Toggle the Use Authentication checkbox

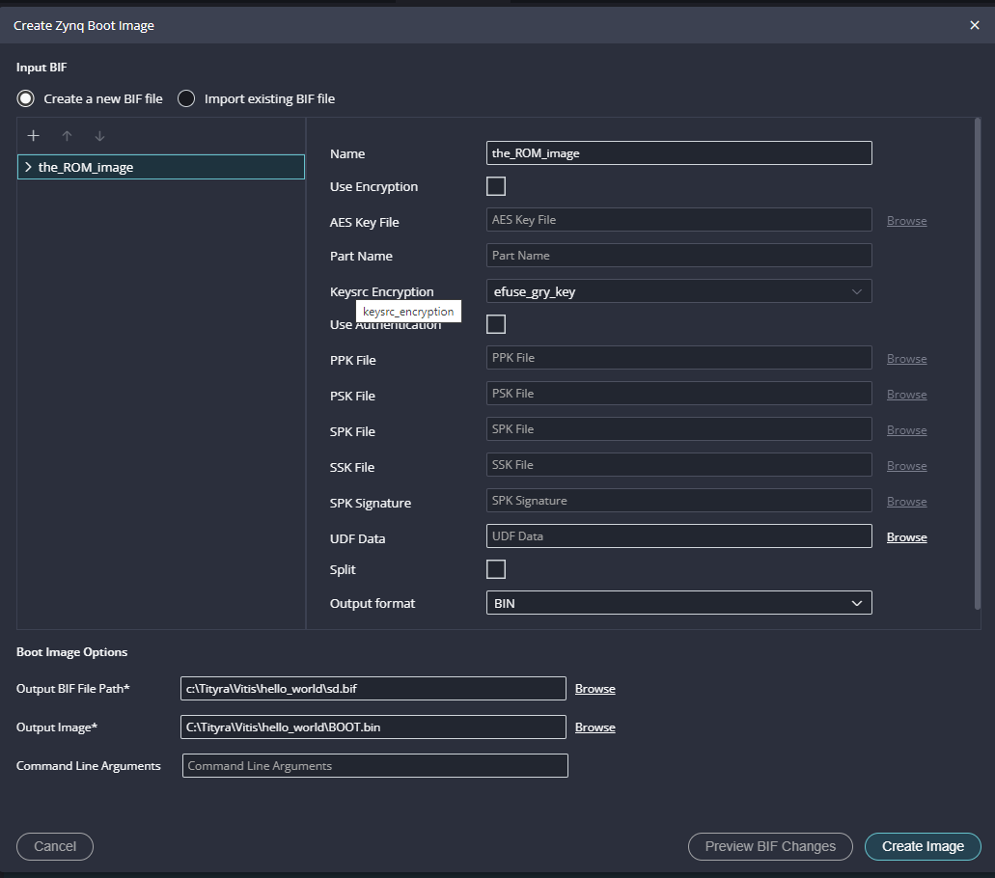click(496, 324)
